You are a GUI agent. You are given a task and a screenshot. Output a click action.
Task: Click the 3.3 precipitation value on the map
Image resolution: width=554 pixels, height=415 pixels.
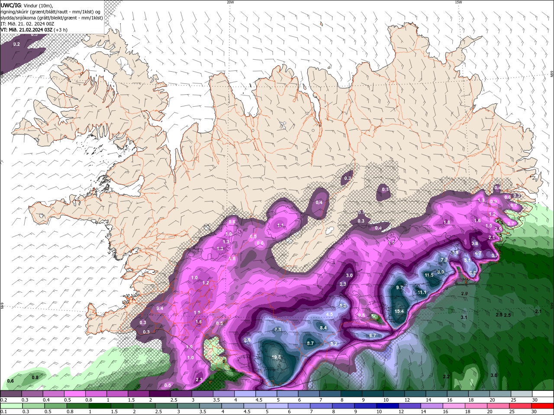[343, 284]
